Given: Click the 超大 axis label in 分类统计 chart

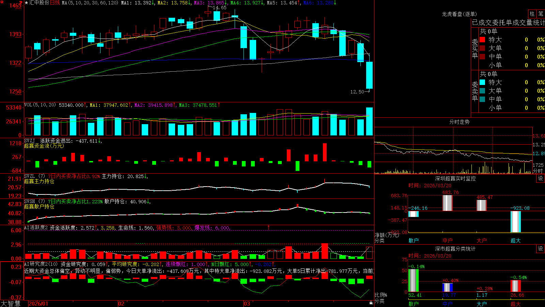Looking at the screenshot, I should click(515, 304).
